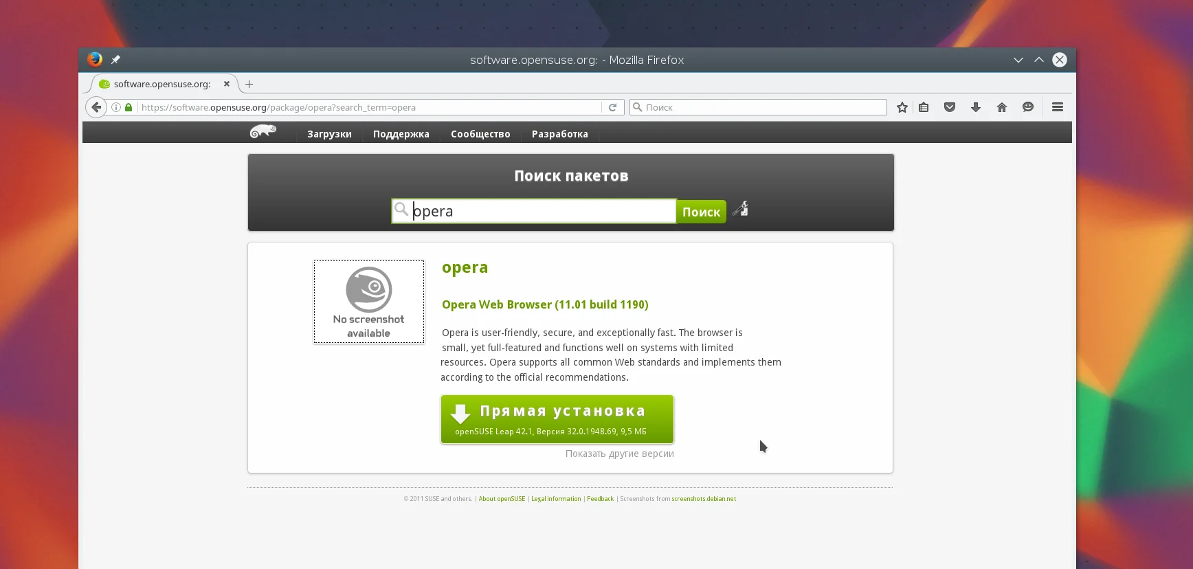The image size is (1193, 569).
Task: Click the Opera Web Browser (11.01 build 1190) heading
Action: [x=545, y=304]
